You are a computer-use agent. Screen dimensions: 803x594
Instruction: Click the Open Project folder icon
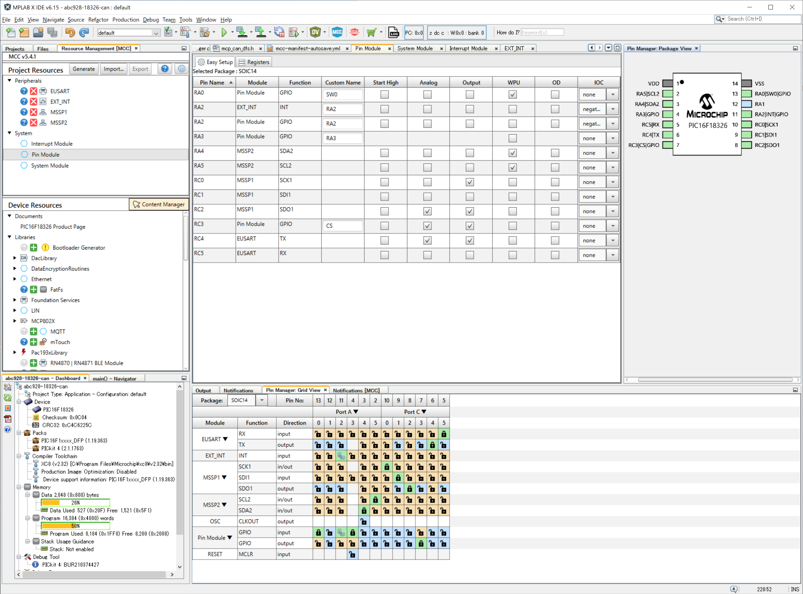[38, 33]
